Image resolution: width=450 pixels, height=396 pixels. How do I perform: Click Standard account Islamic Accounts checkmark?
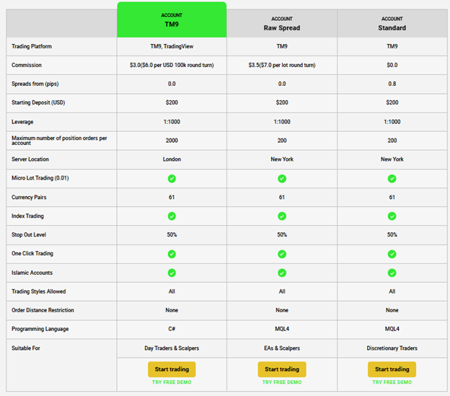tap(392, 273)
